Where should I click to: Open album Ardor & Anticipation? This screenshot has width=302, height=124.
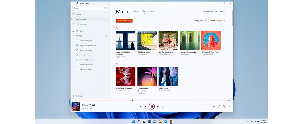(x=190, y=40)
